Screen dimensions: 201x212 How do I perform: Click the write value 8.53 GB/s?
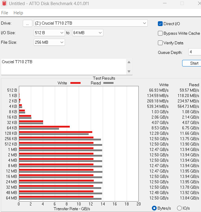point(160,128)
